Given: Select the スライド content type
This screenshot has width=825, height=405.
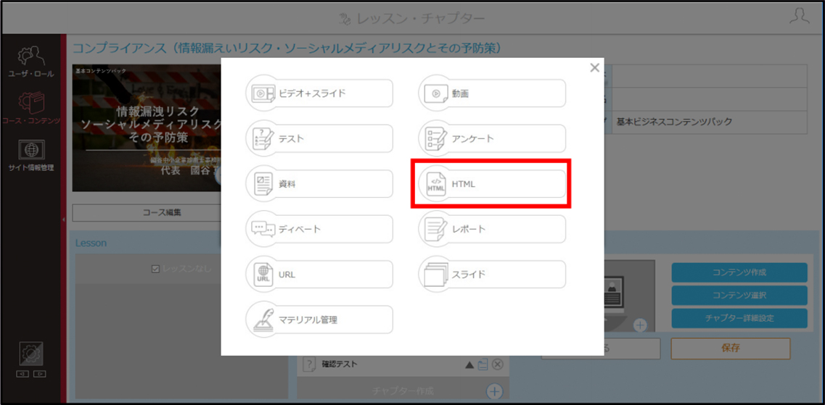Looking at the screenshot, I should 492,274.
